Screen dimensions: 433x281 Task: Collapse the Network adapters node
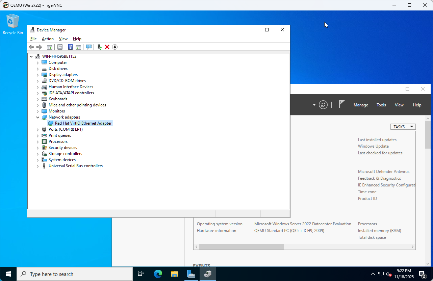pyautogui.click(x=38, y=117)
